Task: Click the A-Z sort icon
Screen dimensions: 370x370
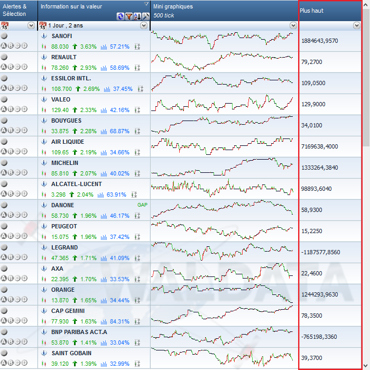Action: 137,16
